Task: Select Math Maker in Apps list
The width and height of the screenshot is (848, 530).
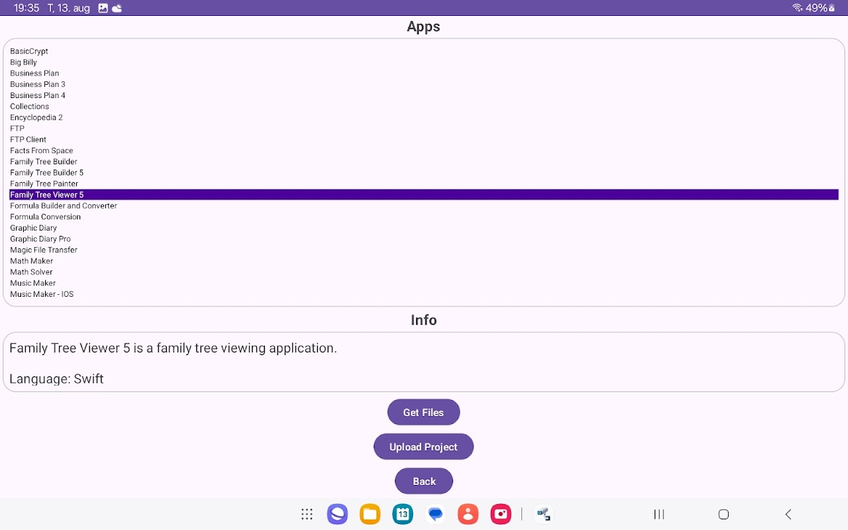Action: point(424,261)
